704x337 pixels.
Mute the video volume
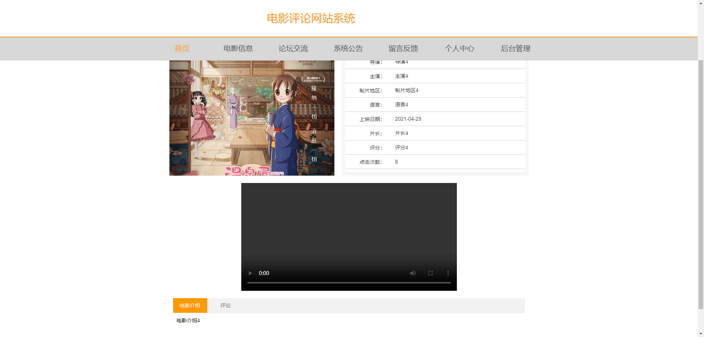point(413,273)
